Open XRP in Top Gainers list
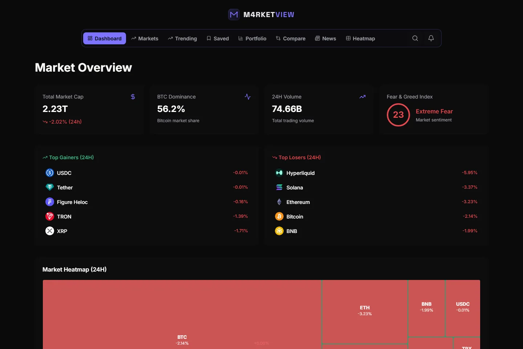The image size is (523, 349). [146, 231]
